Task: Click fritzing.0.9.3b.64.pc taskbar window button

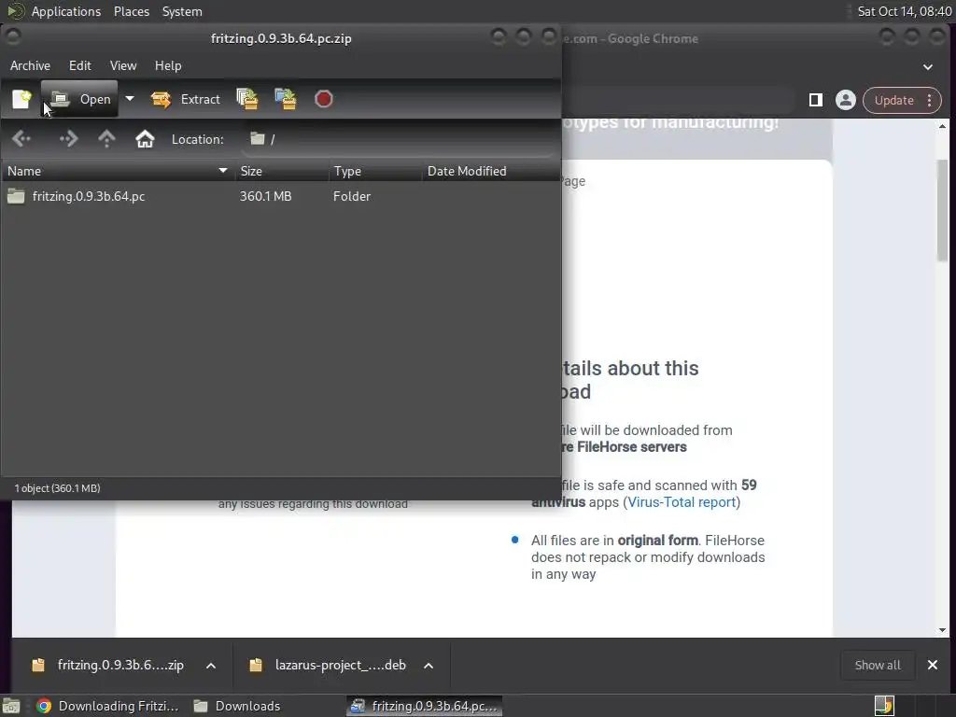Action: 425,706
